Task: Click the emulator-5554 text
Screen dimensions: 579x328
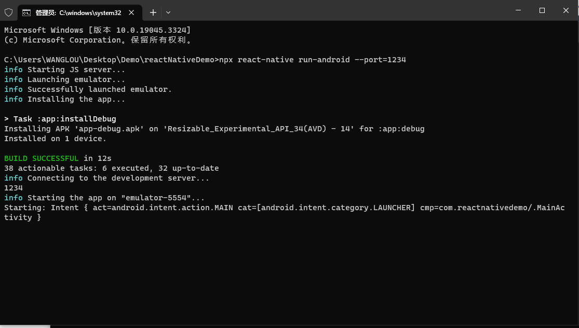Action: 156,198
